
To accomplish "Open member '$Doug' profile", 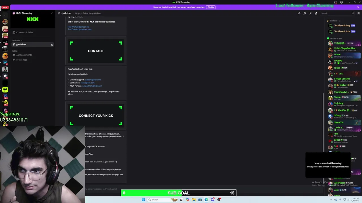I will tap(344, 116).
